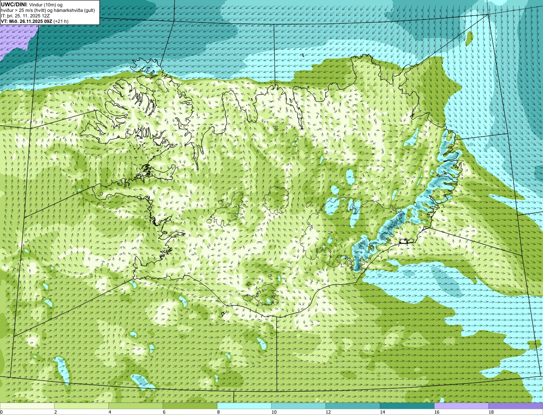Viewport: 543px width, 415px height.
Task: Click the '4' label on the color scale
Action: (x=110, y=412)
